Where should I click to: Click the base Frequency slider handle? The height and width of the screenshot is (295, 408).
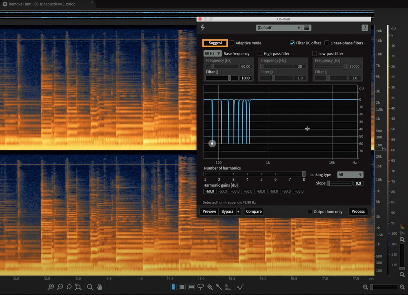point(212,66)
